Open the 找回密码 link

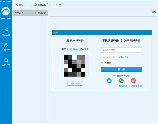point(123,86)
